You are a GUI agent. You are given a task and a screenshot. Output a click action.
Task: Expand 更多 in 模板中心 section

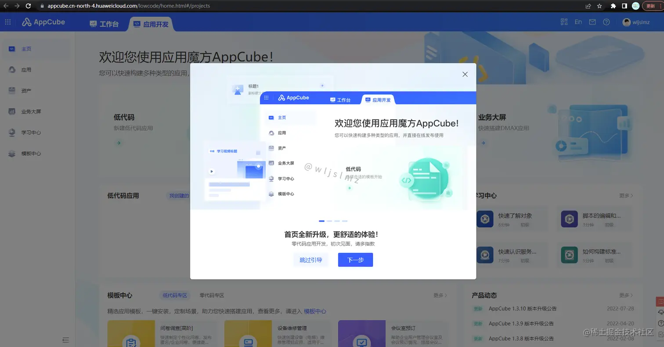click(x=440, y=295)
